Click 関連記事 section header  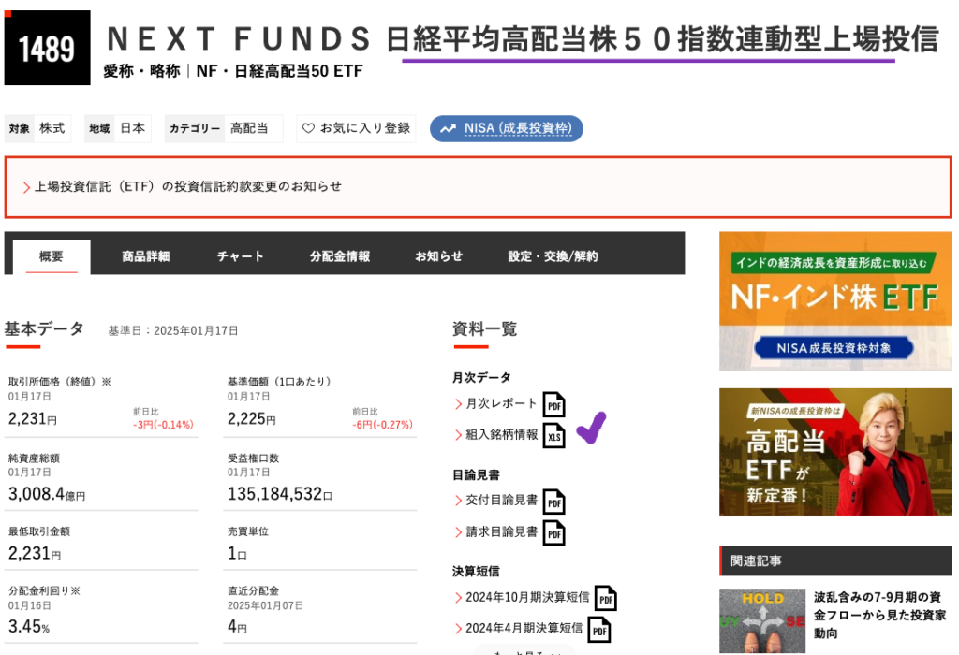(835, 560)
